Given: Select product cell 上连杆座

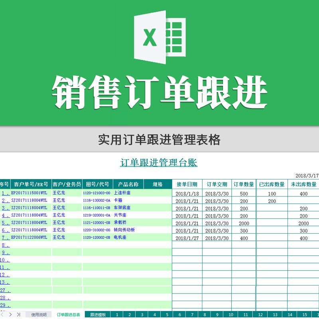Looking at the screenshot, I should (122, 193).
